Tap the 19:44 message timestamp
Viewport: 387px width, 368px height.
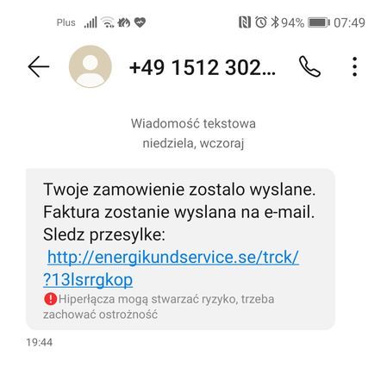40,342
